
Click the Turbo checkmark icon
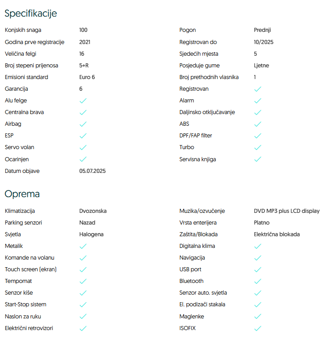[x=257, y=147]
